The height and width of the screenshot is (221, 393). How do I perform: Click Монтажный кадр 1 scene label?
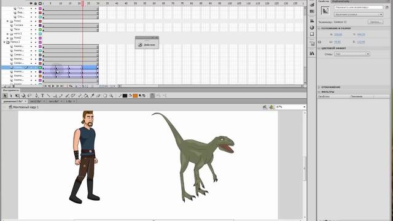click(26, 107)
